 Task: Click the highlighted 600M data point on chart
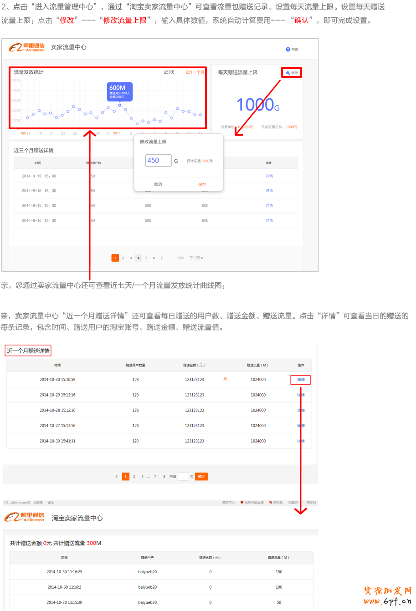120,105
